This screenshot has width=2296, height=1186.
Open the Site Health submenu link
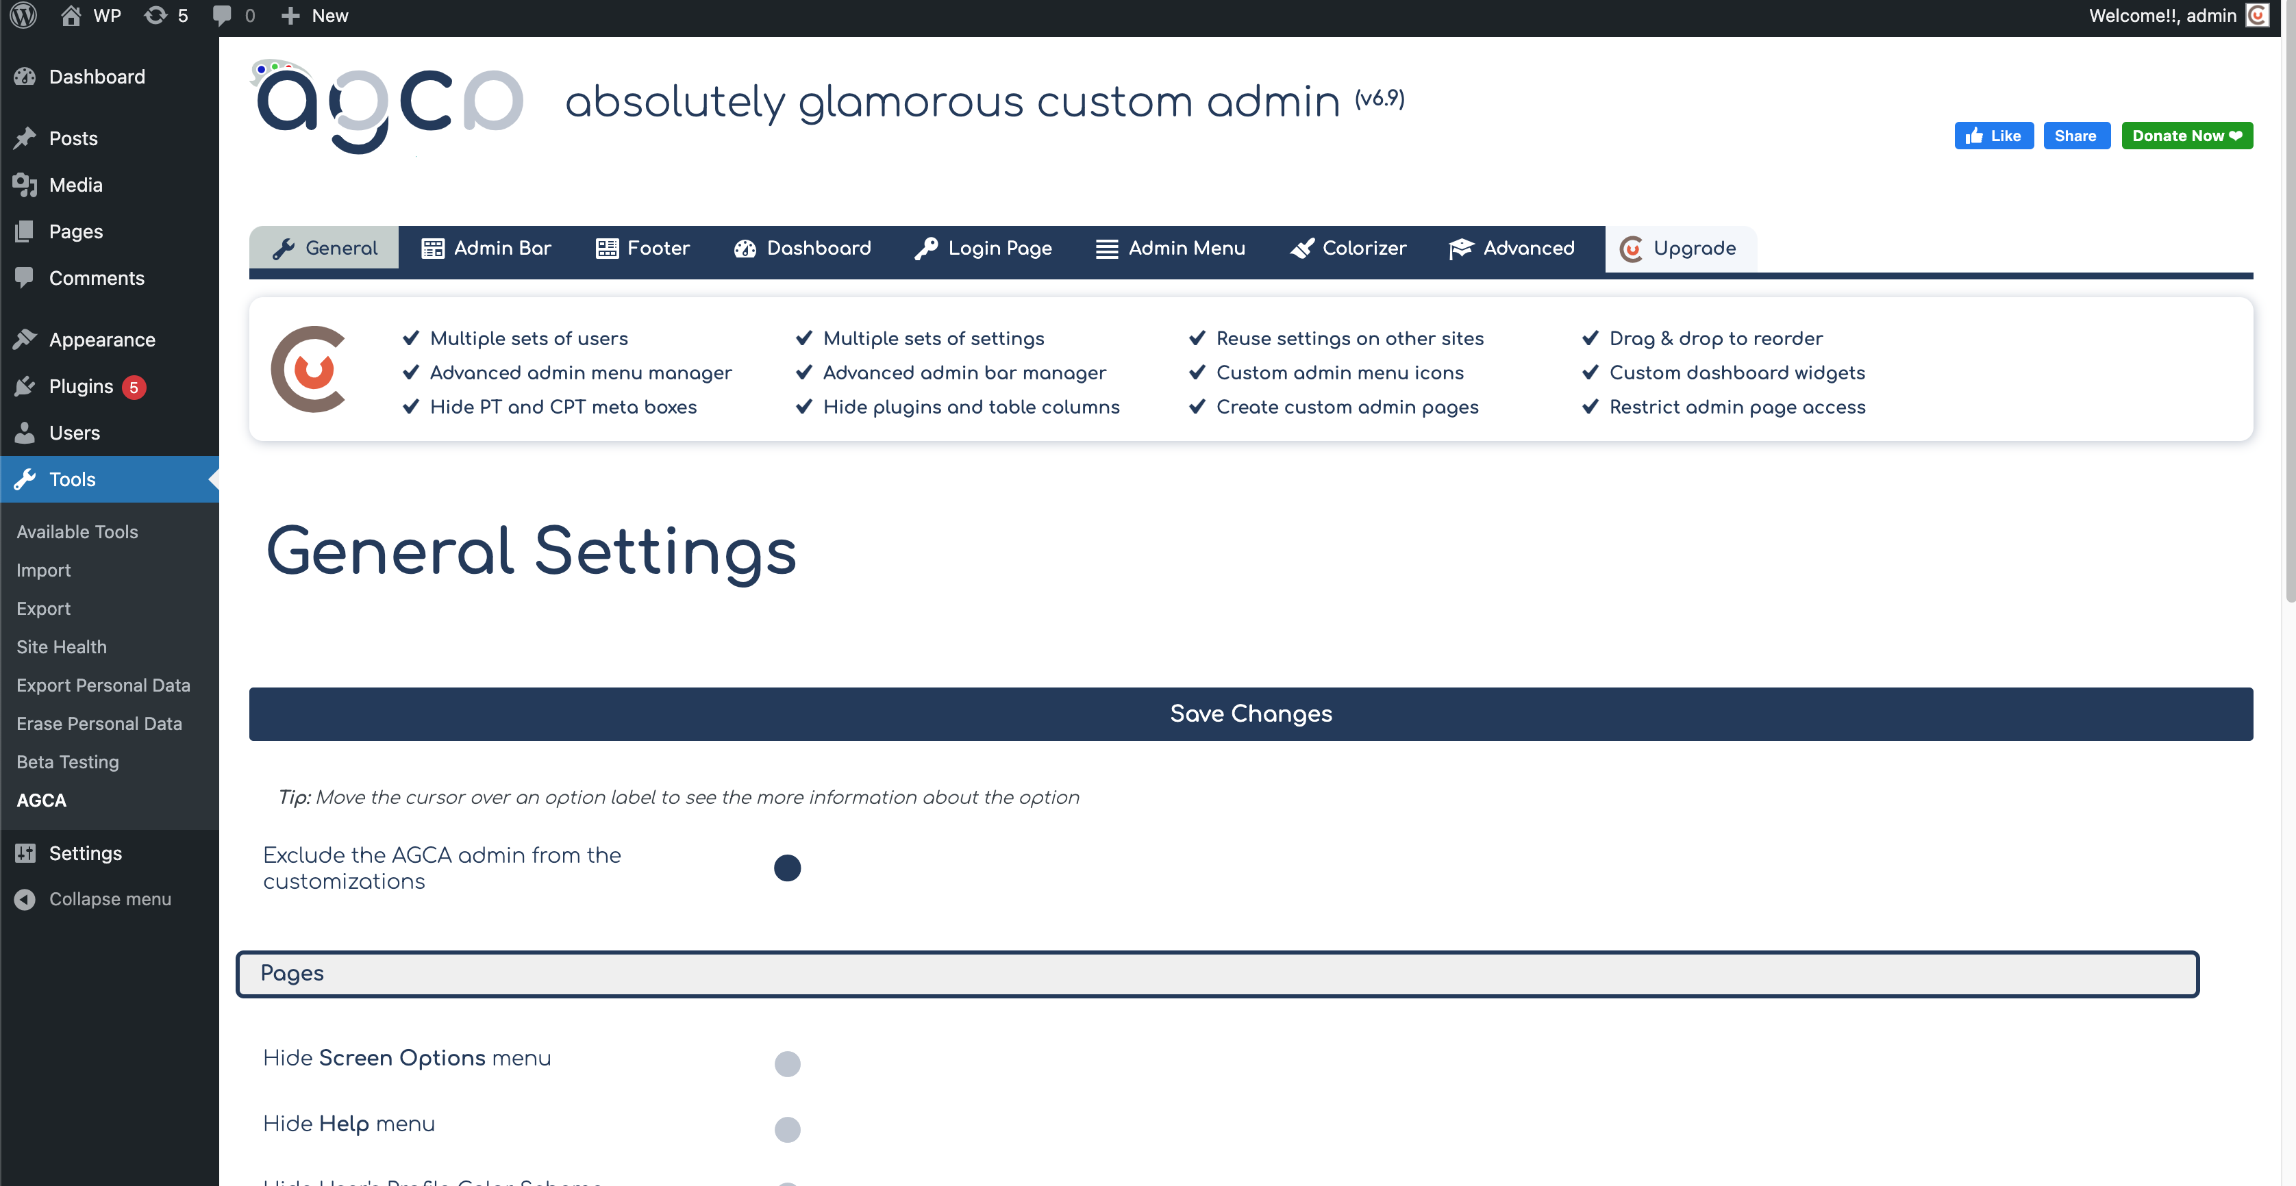pos(62,646)
